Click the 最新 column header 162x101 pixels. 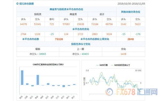[x=38, y=49]
